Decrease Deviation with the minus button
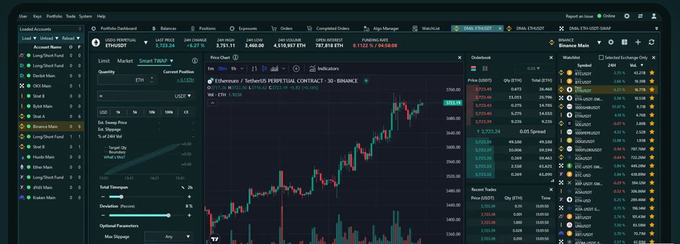The width and height of the screenshot is (680, 244). [x=103, y=215]
